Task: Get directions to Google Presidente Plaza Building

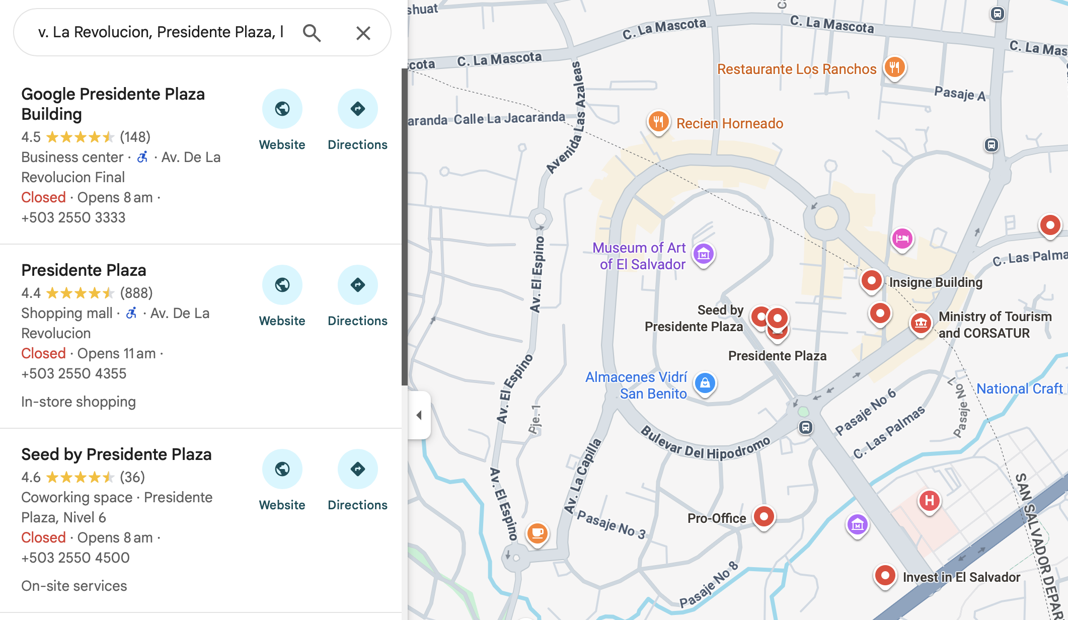Action: click(x=357, y=109)
